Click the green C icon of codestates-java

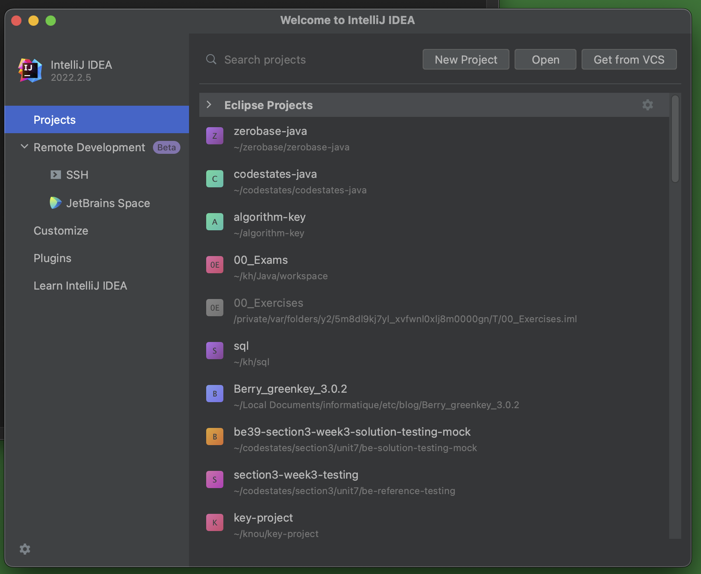(215, 179)
